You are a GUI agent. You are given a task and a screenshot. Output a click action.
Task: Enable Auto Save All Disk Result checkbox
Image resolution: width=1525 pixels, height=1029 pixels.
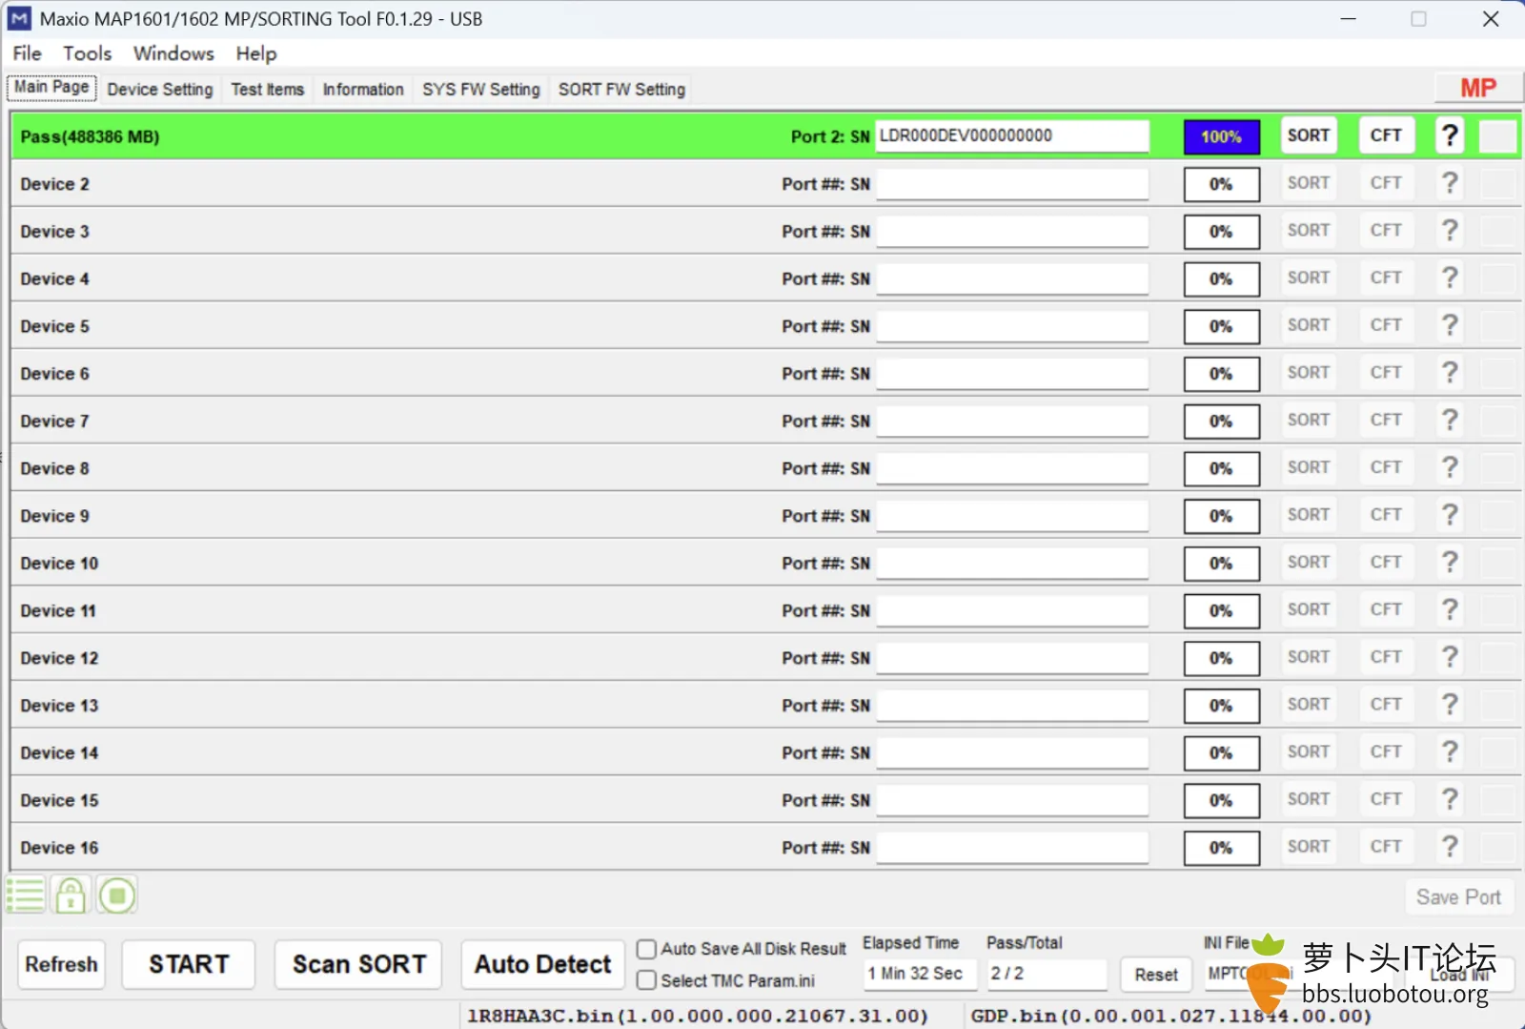[646, 949]
